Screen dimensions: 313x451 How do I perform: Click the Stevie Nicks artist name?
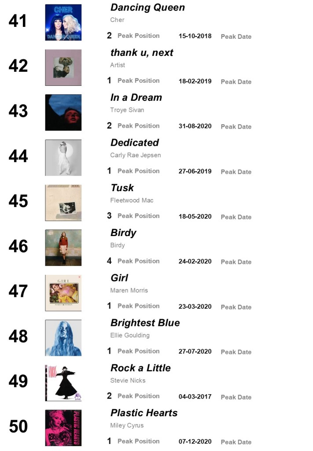(128, 381)
